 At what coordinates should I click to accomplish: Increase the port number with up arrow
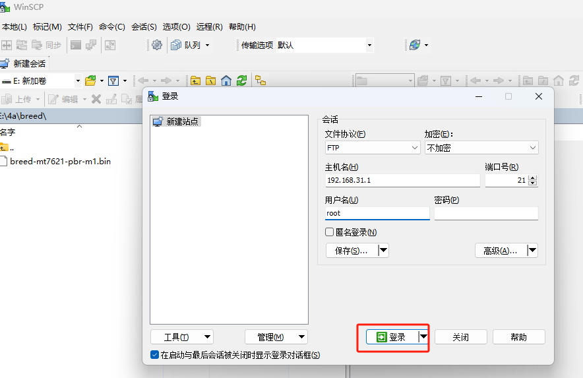[533, 177]
